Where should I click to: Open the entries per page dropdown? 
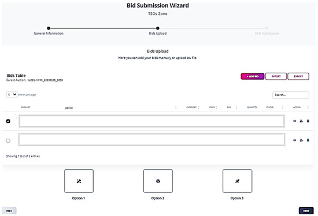tap(12, 94)
